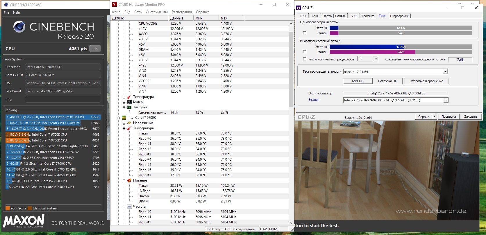Open the Инструменты menu in Hardware Monitor

pyautogui.click(x=157, y=12)
